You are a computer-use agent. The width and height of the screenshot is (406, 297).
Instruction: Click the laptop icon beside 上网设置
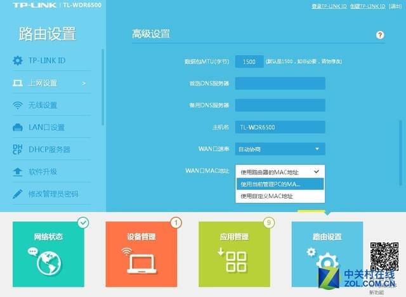(18, 83)
